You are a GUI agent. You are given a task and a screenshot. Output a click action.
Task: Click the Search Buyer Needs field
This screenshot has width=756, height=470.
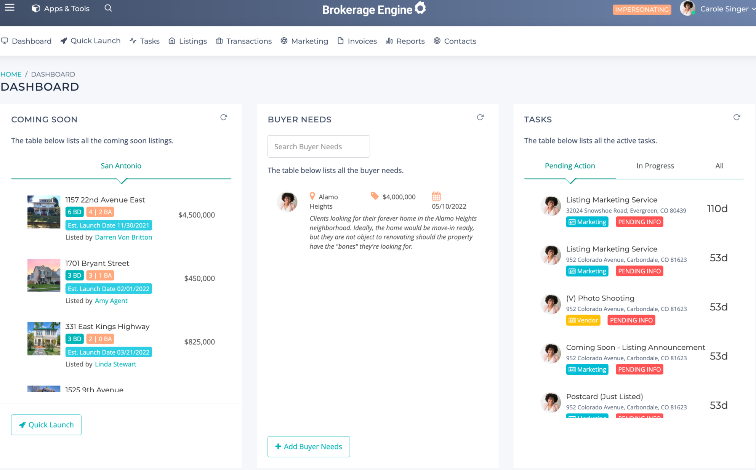(319, 146)
